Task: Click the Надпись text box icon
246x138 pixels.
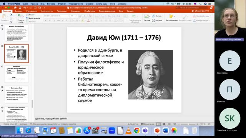Action: click(x=153, y=20)
